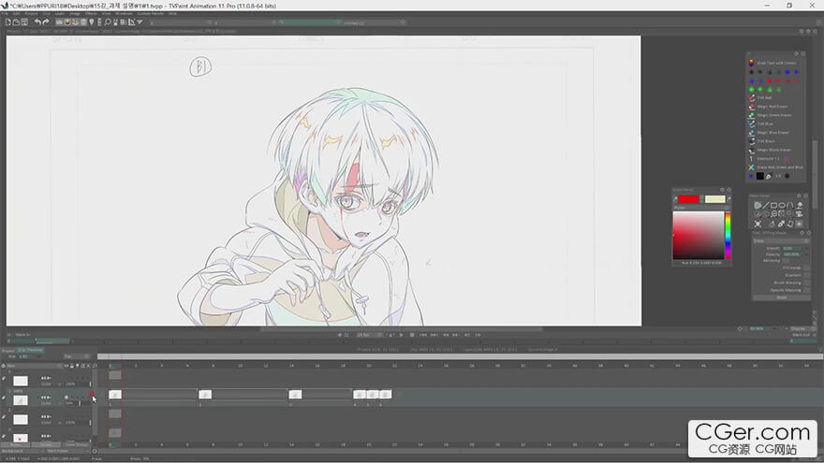Click the Opacity value field in tool options
This screenshot has width=824, height=463.
click(x=791, y=254)
